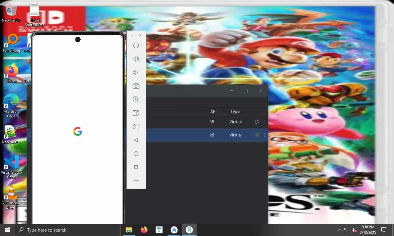The width and height of the screenshot is (394, 236).
Task: Open the Windows Start menu
Action: point(7,230)
